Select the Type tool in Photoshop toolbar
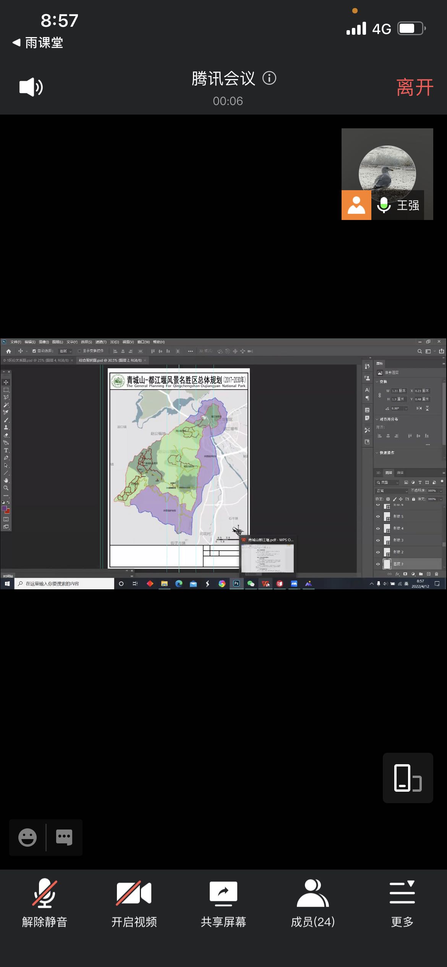The height and width of the screenshot is (967, 447). [6, 450]
